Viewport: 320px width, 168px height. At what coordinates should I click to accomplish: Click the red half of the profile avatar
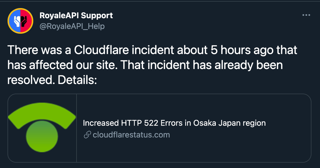[x=27, y=21]
